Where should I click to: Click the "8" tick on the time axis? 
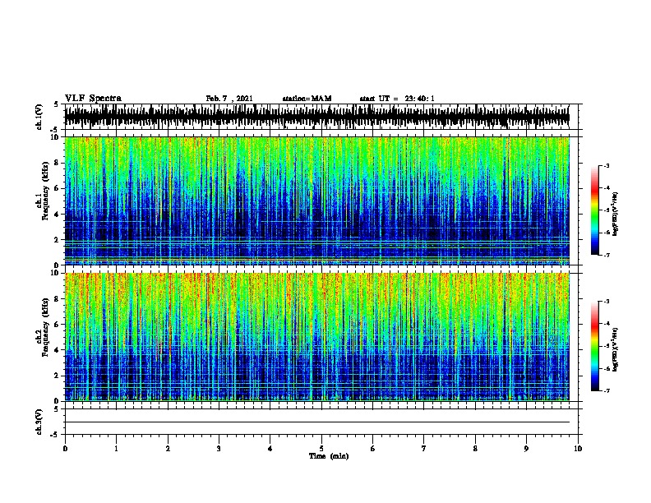click(475, 448)
